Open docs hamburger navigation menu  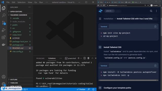100,19
